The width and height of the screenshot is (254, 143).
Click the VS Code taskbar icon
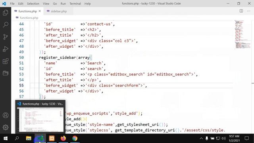coord(40,138)
